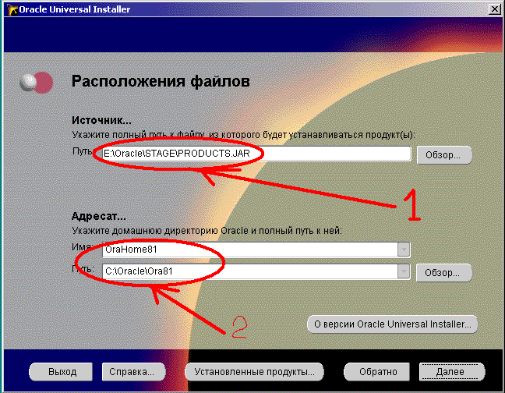
Task: Click the Oracle Universal Installer title icon
Action: (12, 9)
